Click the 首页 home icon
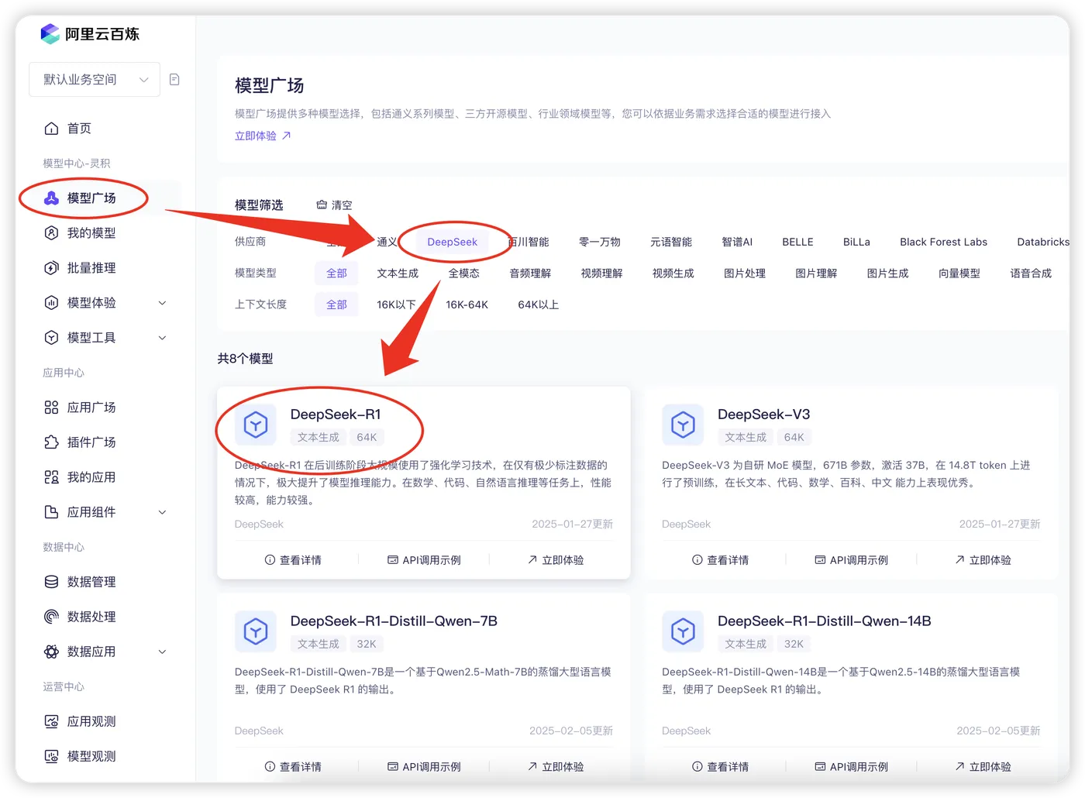This screenshot has height=798, width=1085. point(51,129)
